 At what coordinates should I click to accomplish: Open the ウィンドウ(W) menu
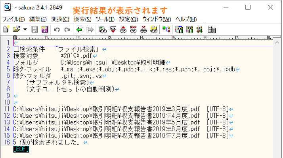pos(157,19)
